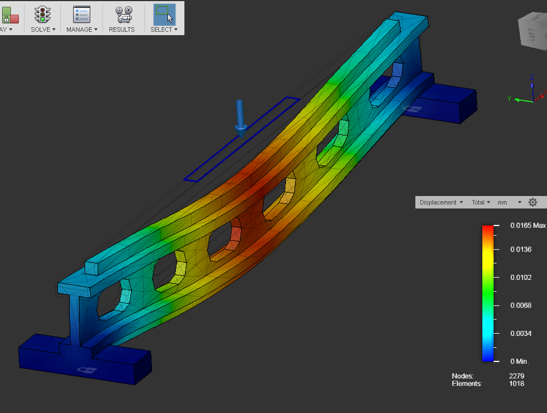547x413 pixels.
Task: Click the color legend gradient bar
Action: pos(487,293)
